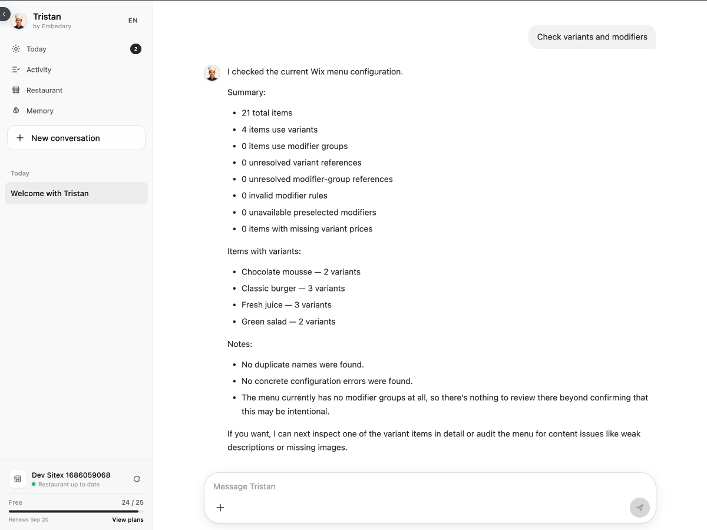Click the store icon beside Dev Sitex
This screenshot has width=707, height=530.
pyautogui.click(x=18, y=479)
